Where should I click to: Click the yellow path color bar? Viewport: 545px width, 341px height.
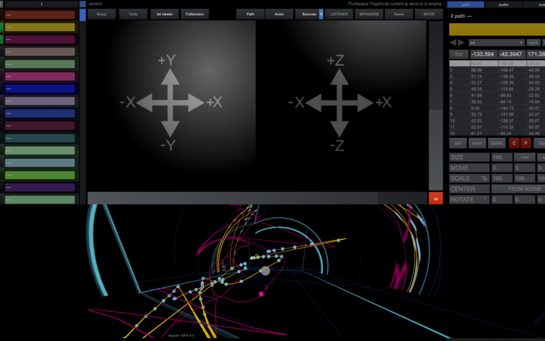[x=497, y=30]
